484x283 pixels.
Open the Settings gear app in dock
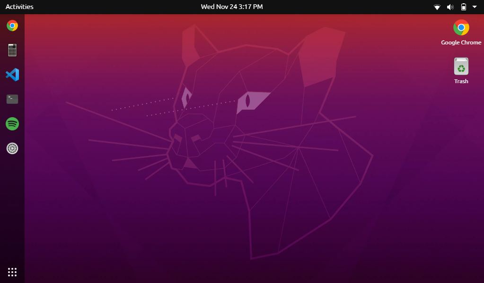[x=12, y=148]
